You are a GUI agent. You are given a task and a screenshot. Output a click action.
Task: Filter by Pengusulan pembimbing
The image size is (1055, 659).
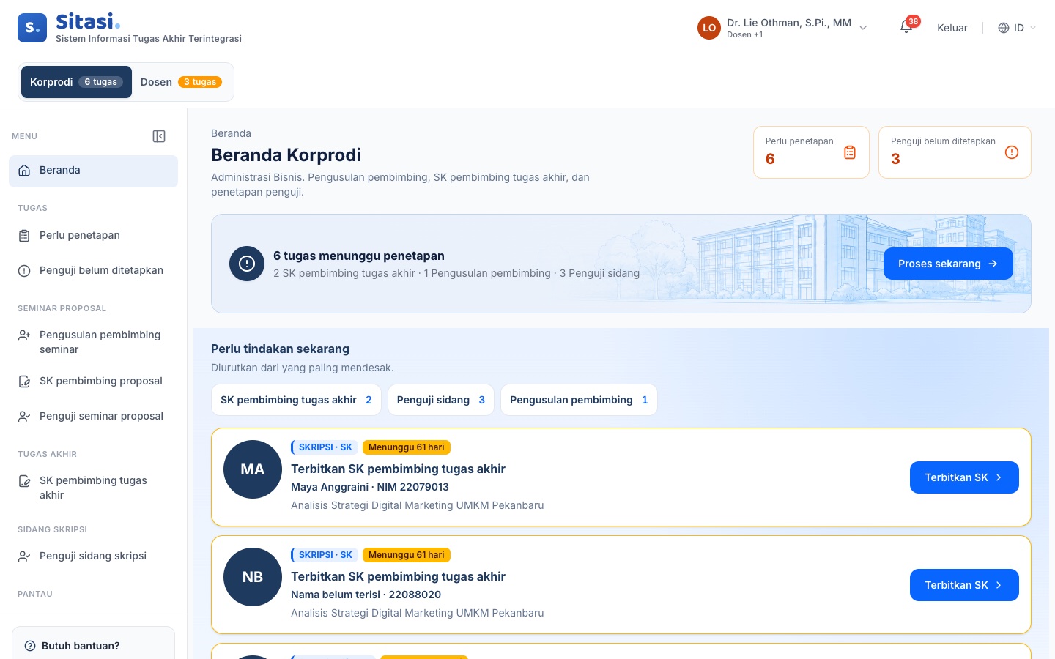579,400
